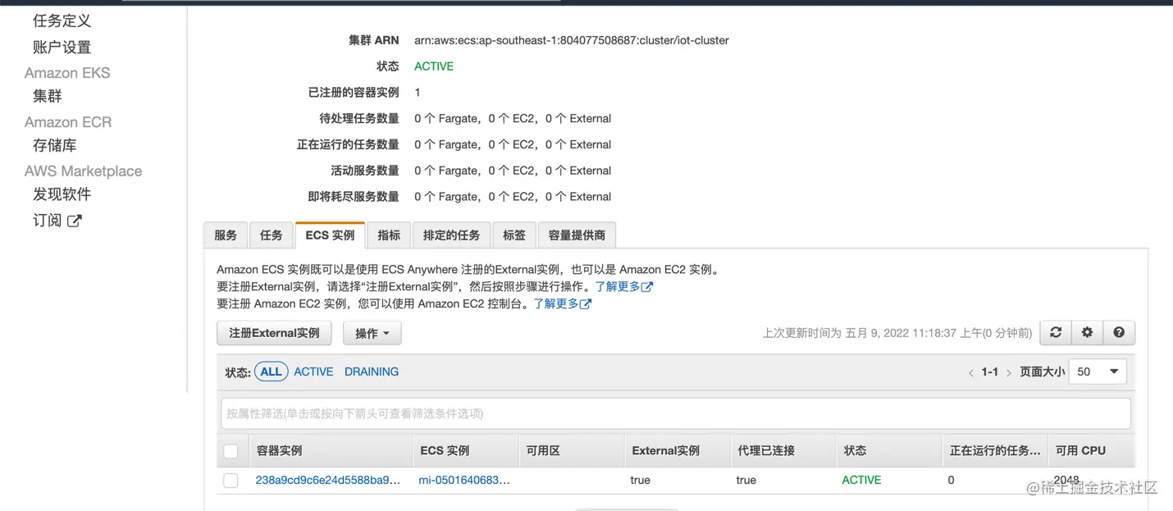Click pagination 1-1 indicator

990,372
